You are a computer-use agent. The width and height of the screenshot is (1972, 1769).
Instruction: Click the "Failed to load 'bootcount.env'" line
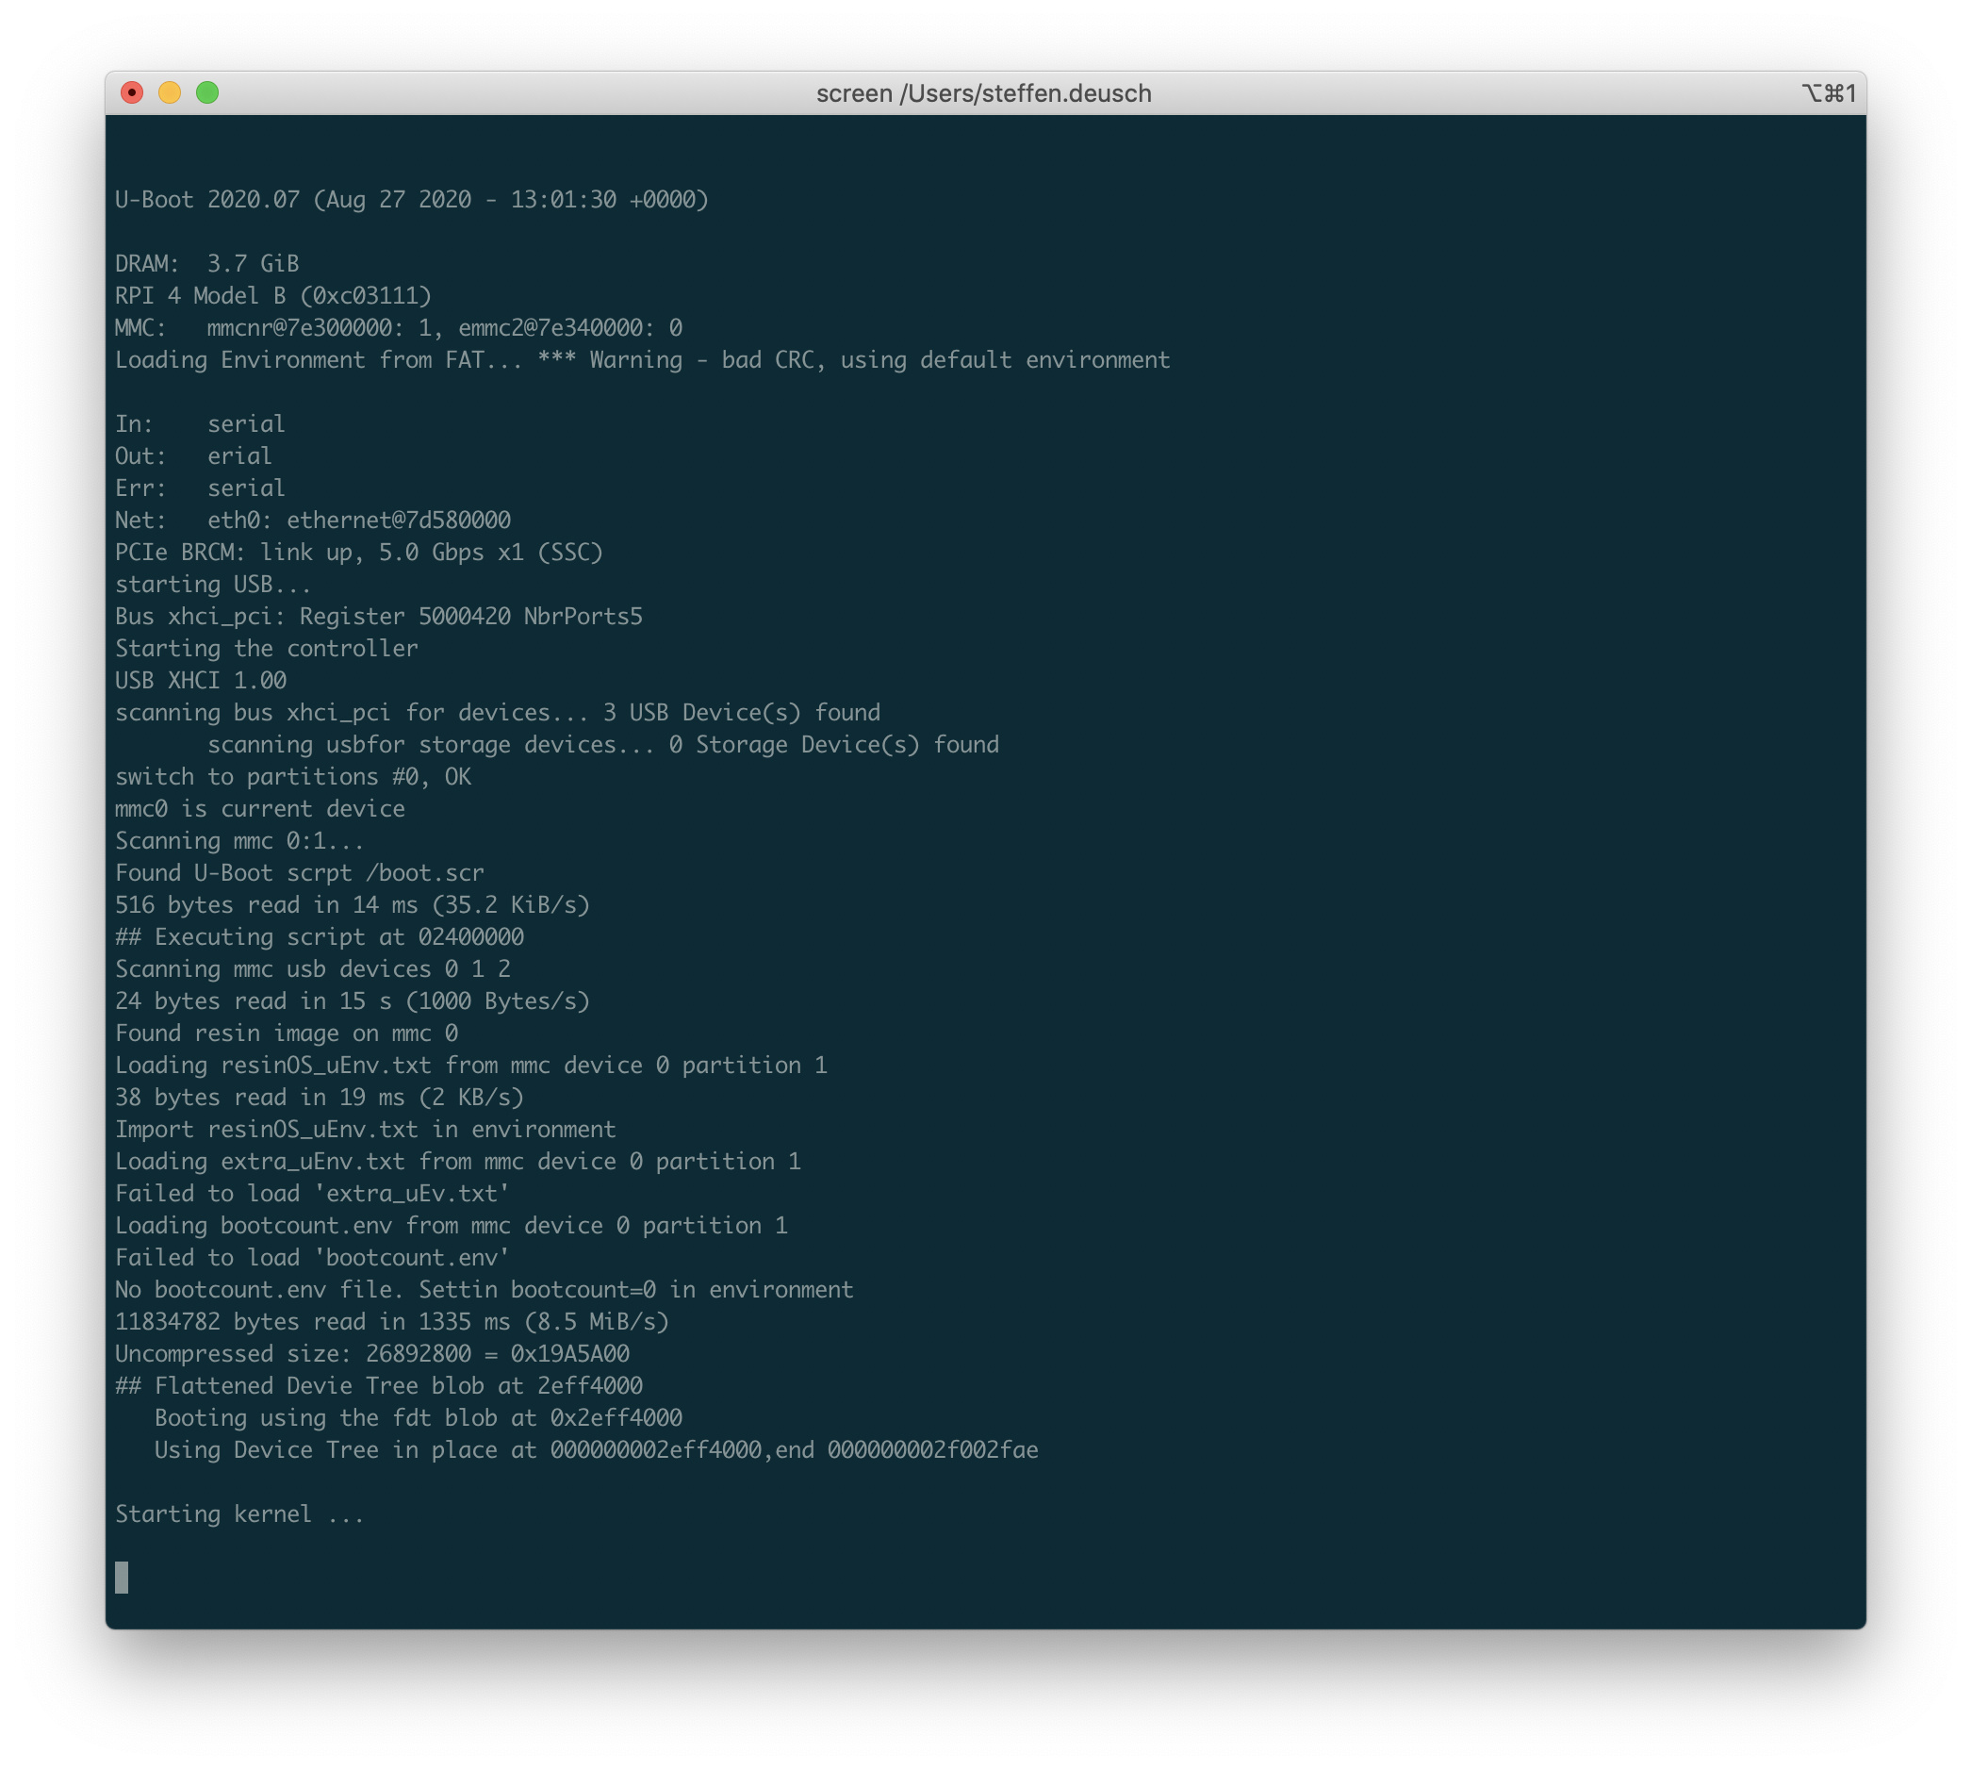coord(313,1258)
